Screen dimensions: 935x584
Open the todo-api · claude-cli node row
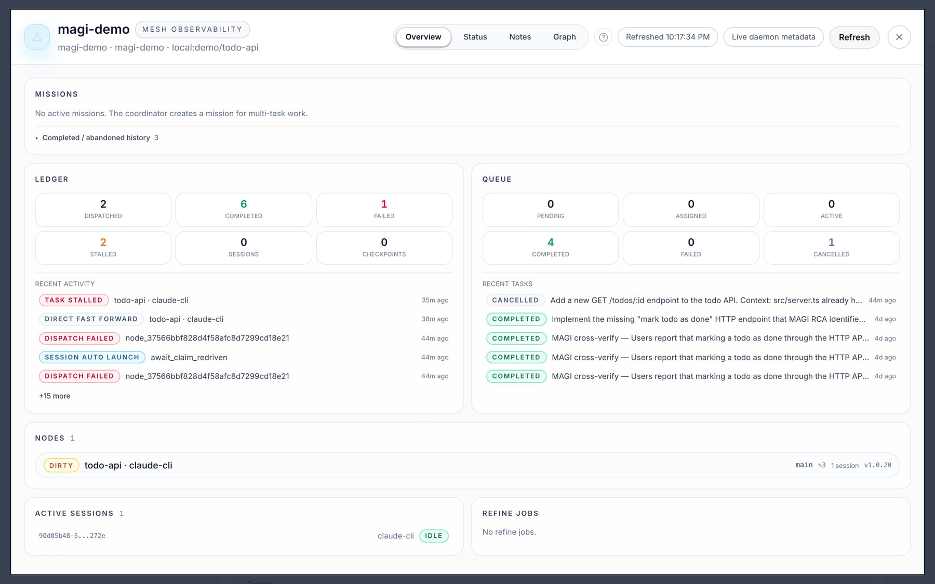click(x=467, y=466)
